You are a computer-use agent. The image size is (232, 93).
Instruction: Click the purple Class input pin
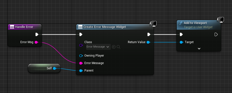click(81, 45)
